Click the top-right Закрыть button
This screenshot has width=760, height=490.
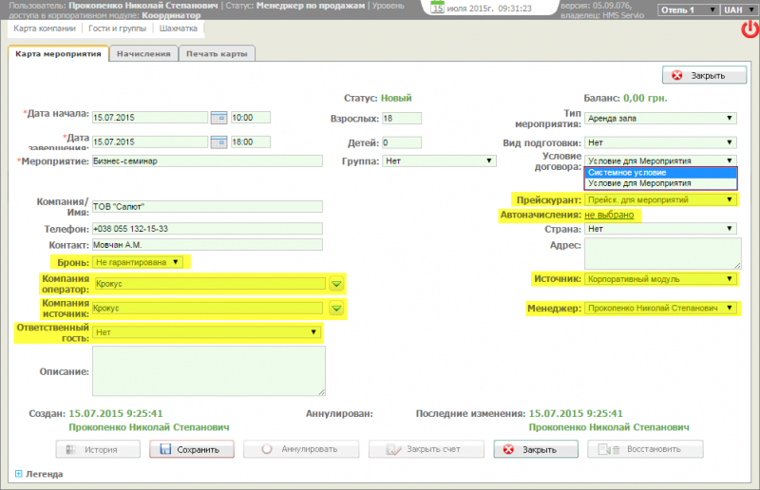pos(697,76)
